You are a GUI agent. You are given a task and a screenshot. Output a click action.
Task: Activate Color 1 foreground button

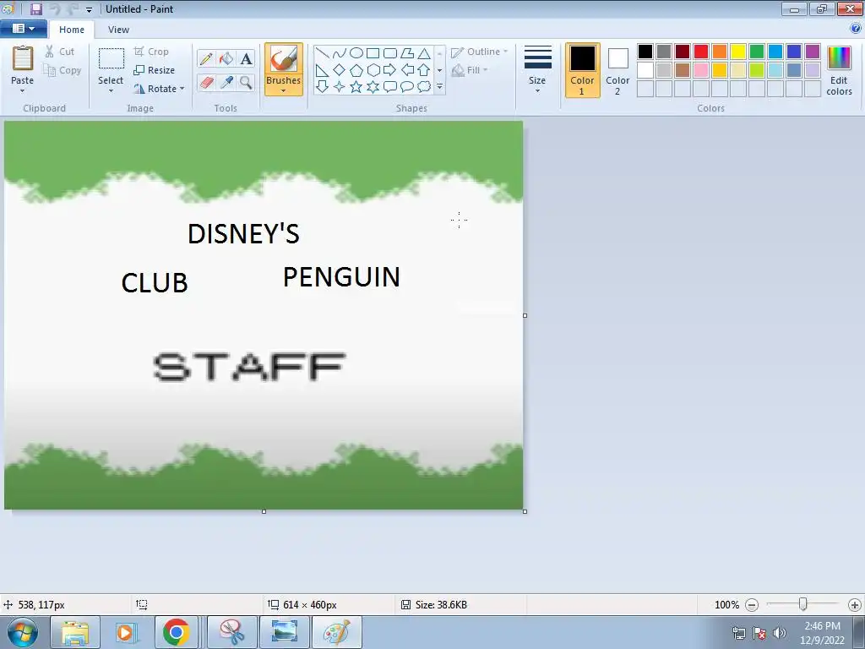583,70
